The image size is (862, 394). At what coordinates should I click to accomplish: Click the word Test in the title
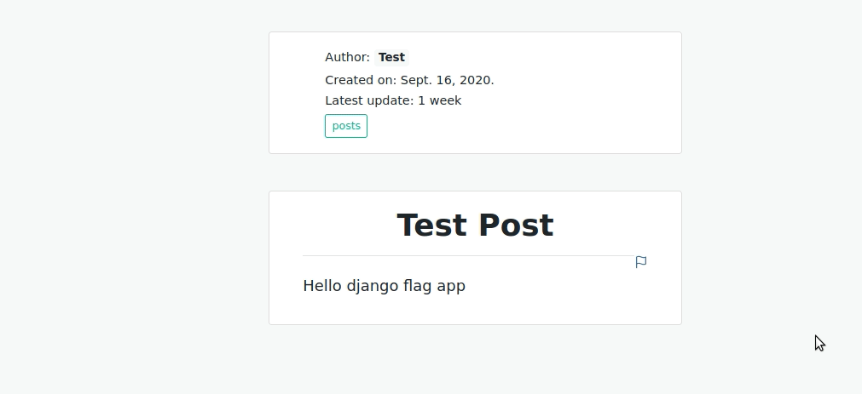(x=432, y=226)
